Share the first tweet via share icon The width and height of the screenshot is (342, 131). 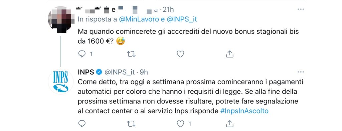[230, 54]
